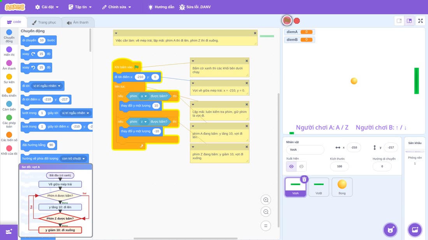Open the Hướng dẫn tutorials
The image size is (428, 240).
(x=161, y=7)
